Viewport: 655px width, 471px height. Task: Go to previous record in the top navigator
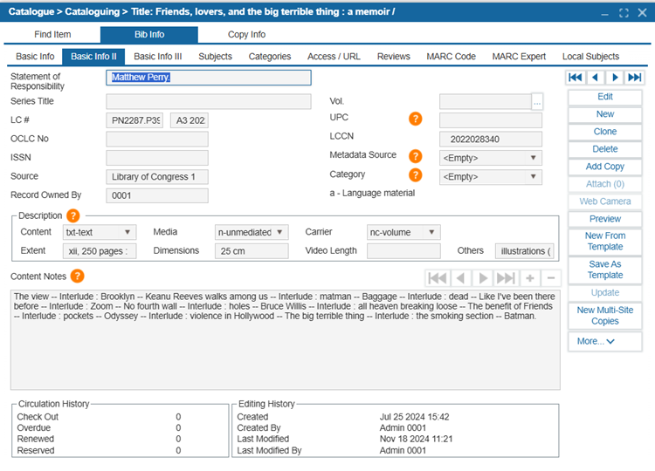[x=596, y=77]
